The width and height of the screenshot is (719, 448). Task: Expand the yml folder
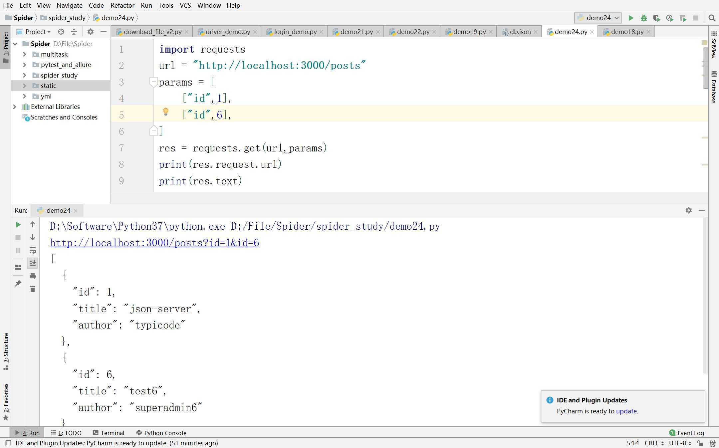[24, 96]
